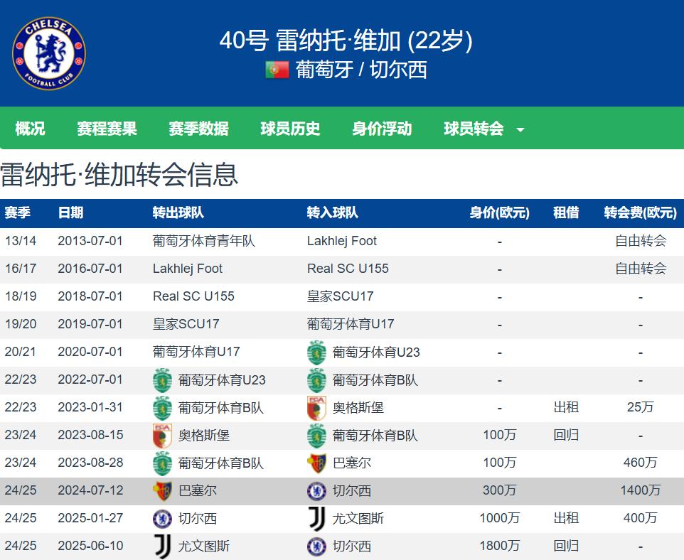
Task: Click 葡萄牙体育青年队 in 2013-07-01 row
Action: point(204,241)
